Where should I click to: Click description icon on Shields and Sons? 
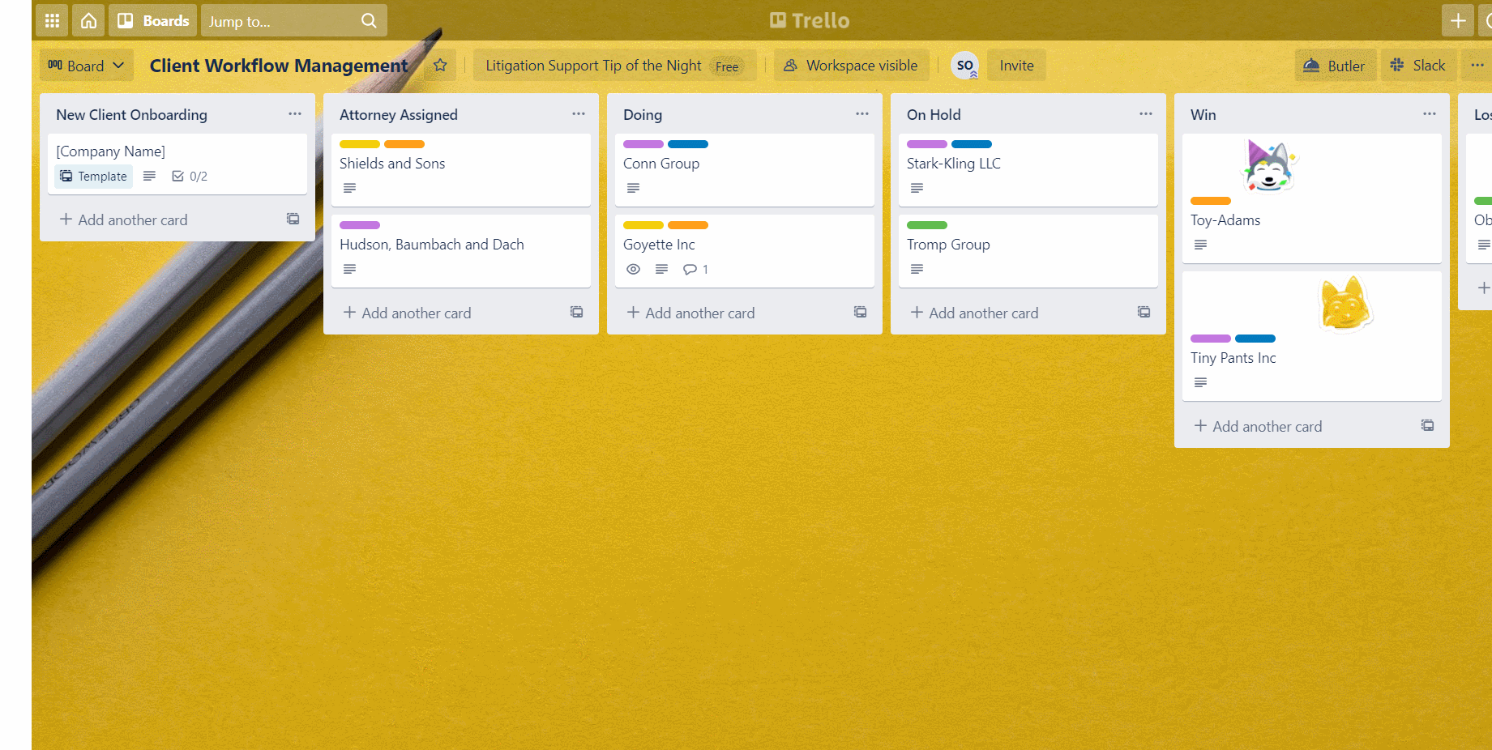349,188
